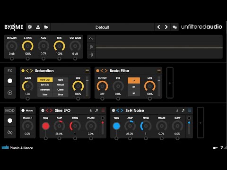This screenshot has width=227, height=170.
Task: Bypass the Basic Filter module power dot
Action: (x=97, y=71)
